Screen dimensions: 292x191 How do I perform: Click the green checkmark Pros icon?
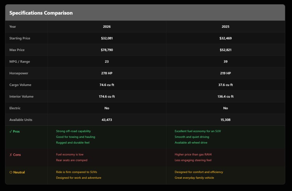[x=11, y=131]
